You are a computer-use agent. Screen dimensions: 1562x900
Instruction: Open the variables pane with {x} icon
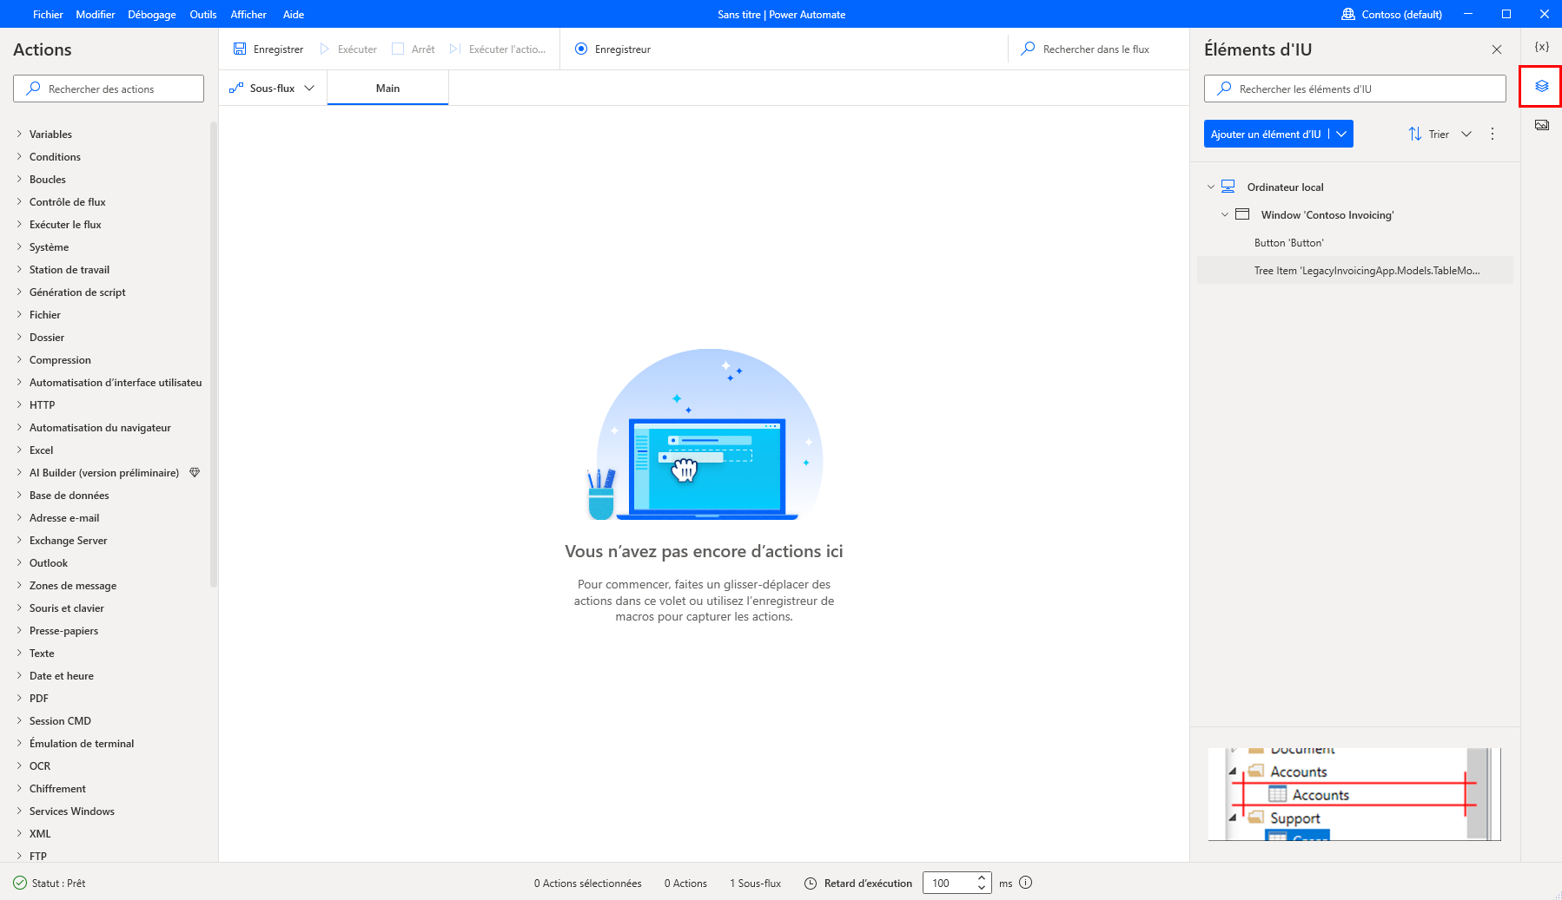coord(1541,47)
